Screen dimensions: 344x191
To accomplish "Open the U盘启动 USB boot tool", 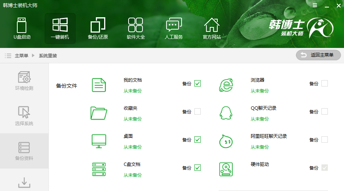I will [x=22, y=28].
